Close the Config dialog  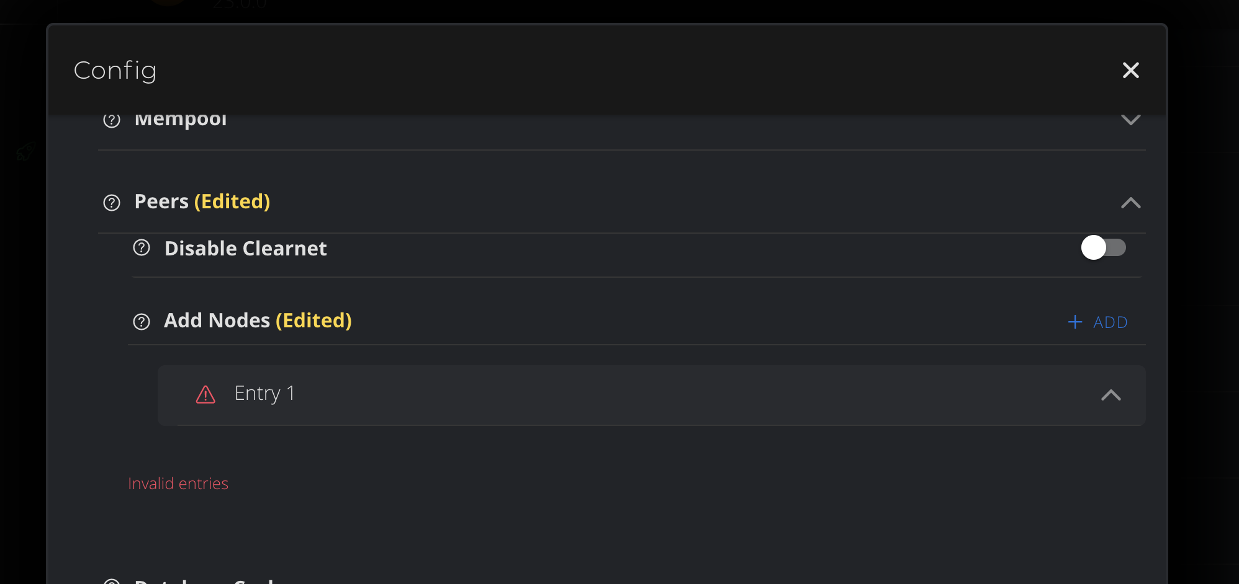click(1131, 70)
